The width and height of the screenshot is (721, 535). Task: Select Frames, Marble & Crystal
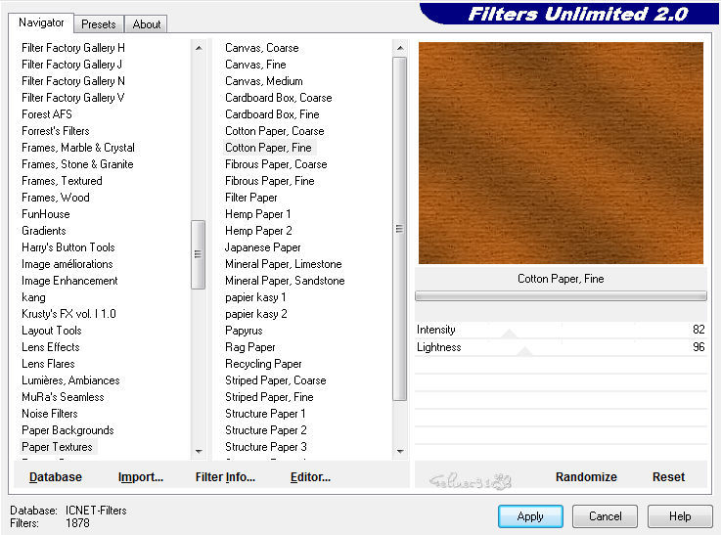click(78, 148)
